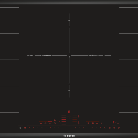Tap the flex zone grid icon
This screenshot has height=138, width=138.
click(x=88, y=123)
